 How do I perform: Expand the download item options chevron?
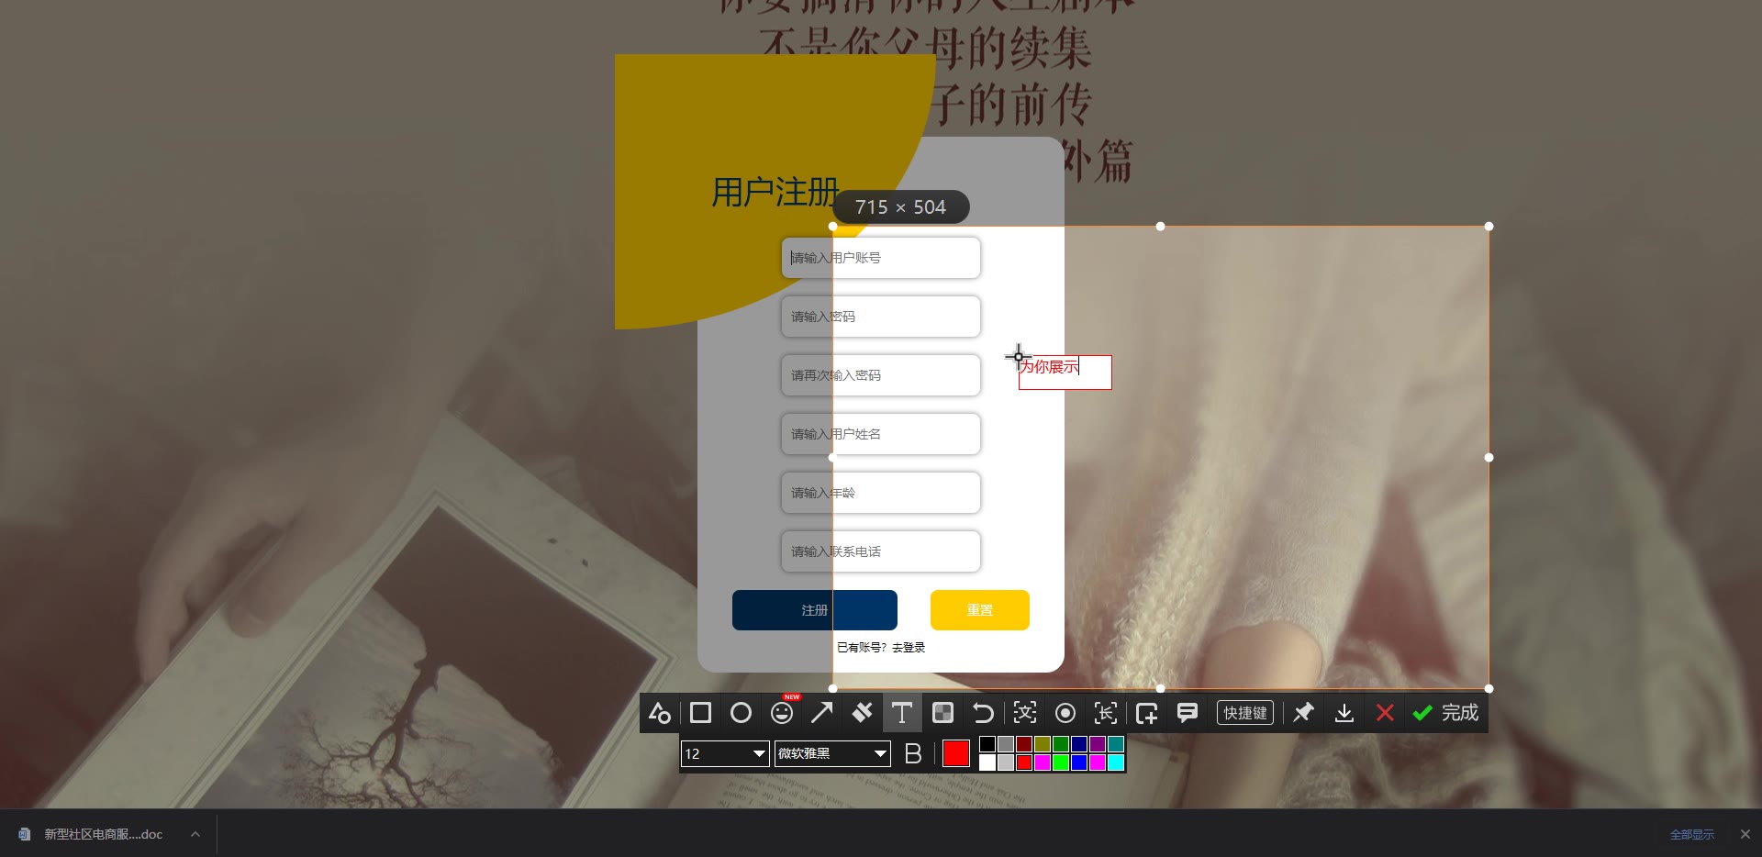(195, 834)
